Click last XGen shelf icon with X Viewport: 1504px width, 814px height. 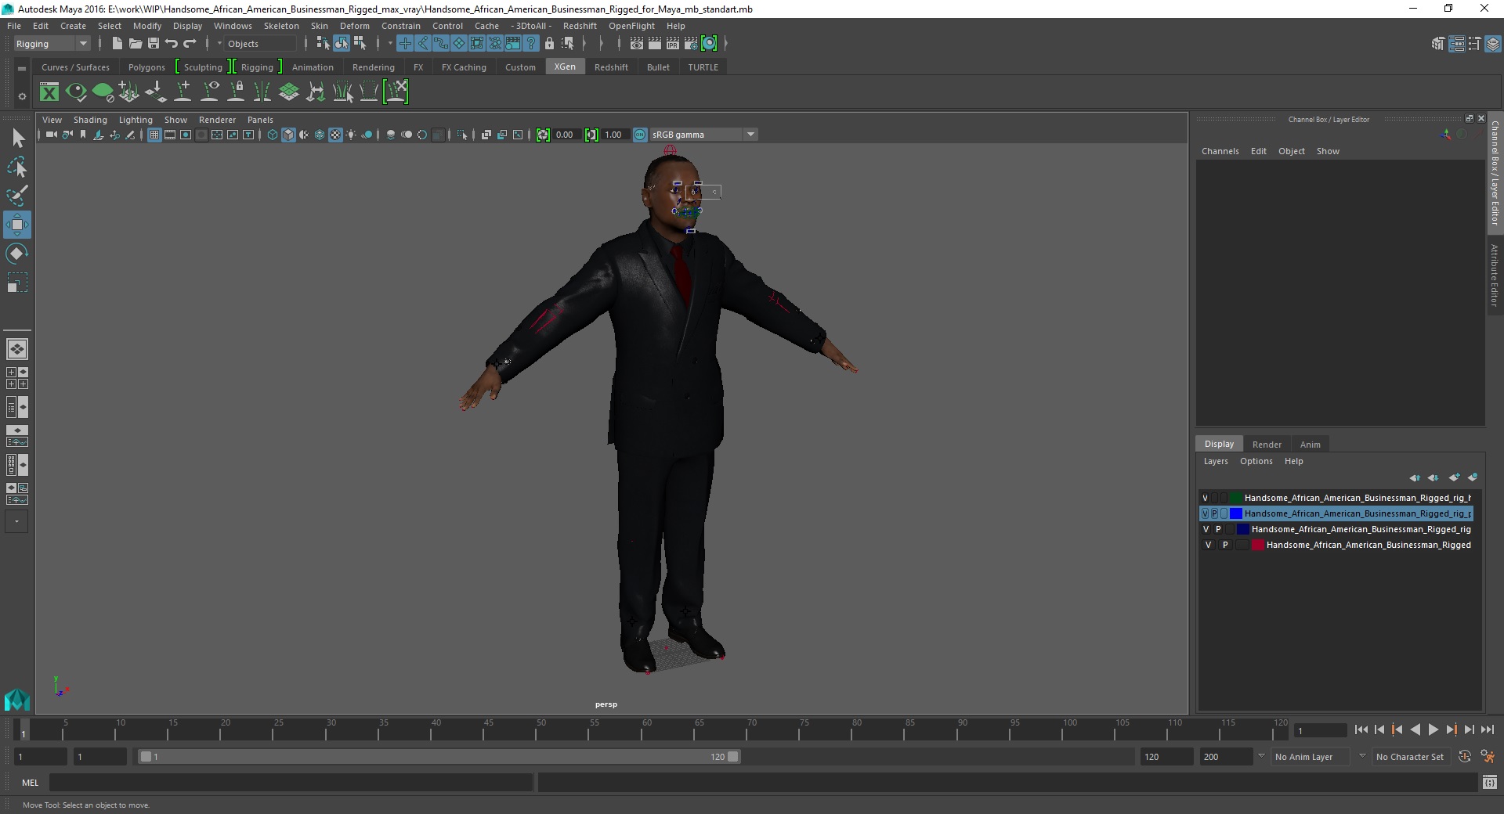(x=396, y=92)
